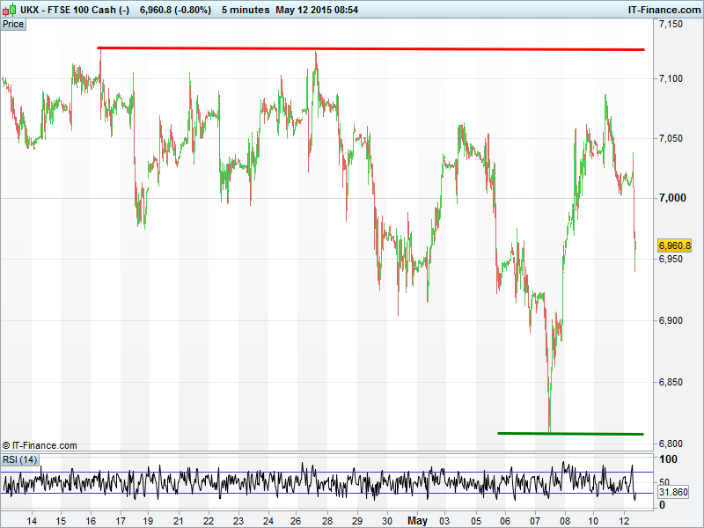The width and height of the screenshot is (704, 528).
Task: Click the 6,950 price axis label
Action: [x=671, y=259]
